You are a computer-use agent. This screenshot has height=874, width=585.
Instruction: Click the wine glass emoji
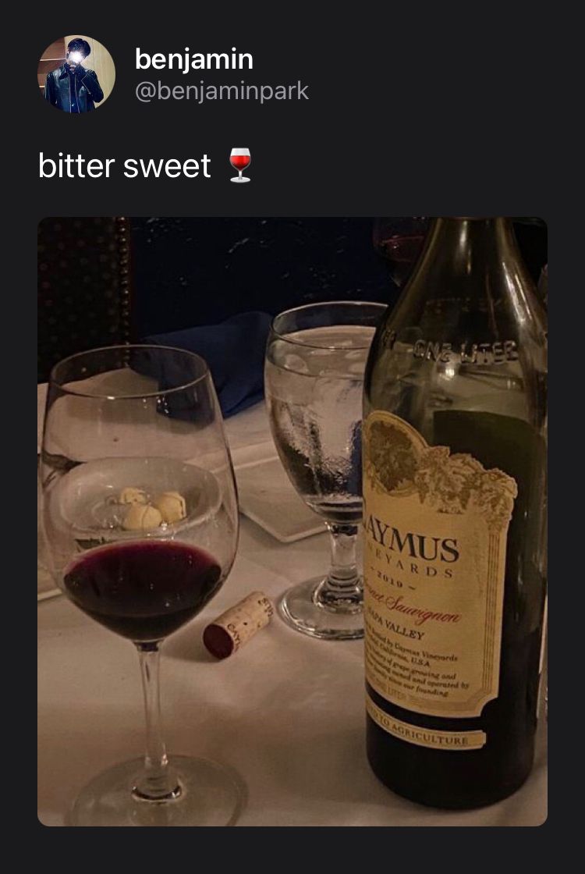tap(240, 165)
